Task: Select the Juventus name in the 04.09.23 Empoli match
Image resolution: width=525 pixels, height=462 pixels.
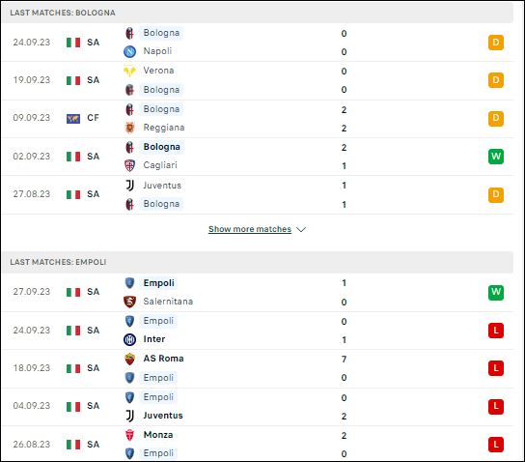Action: pos(163,416)
